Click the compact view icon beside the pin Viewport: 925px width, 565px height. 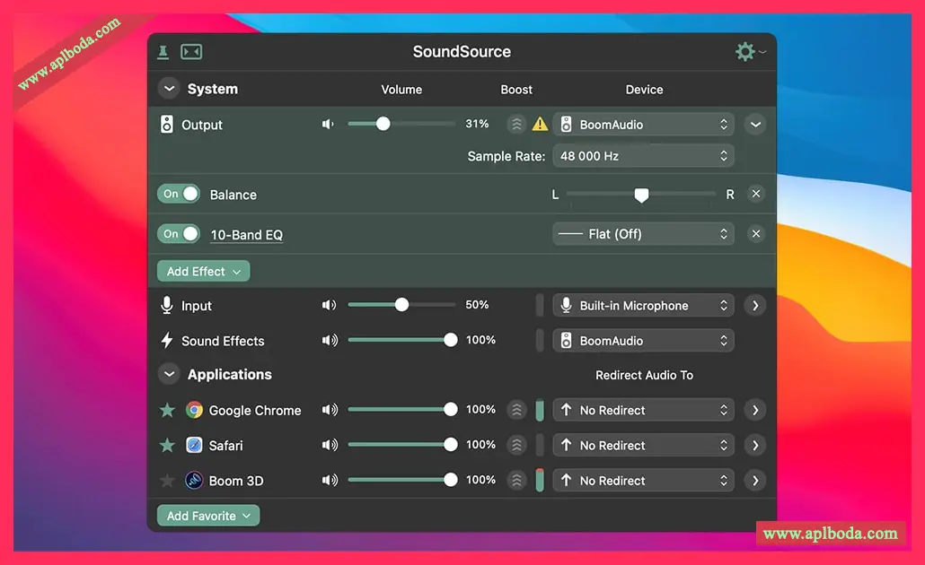coord(191,52)
